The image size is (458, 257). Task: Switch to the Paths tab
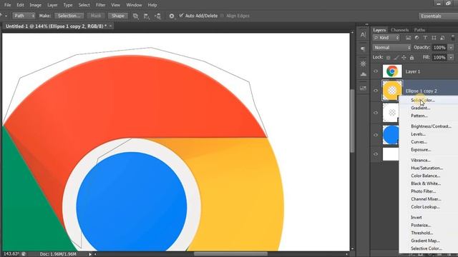point(419,30)
